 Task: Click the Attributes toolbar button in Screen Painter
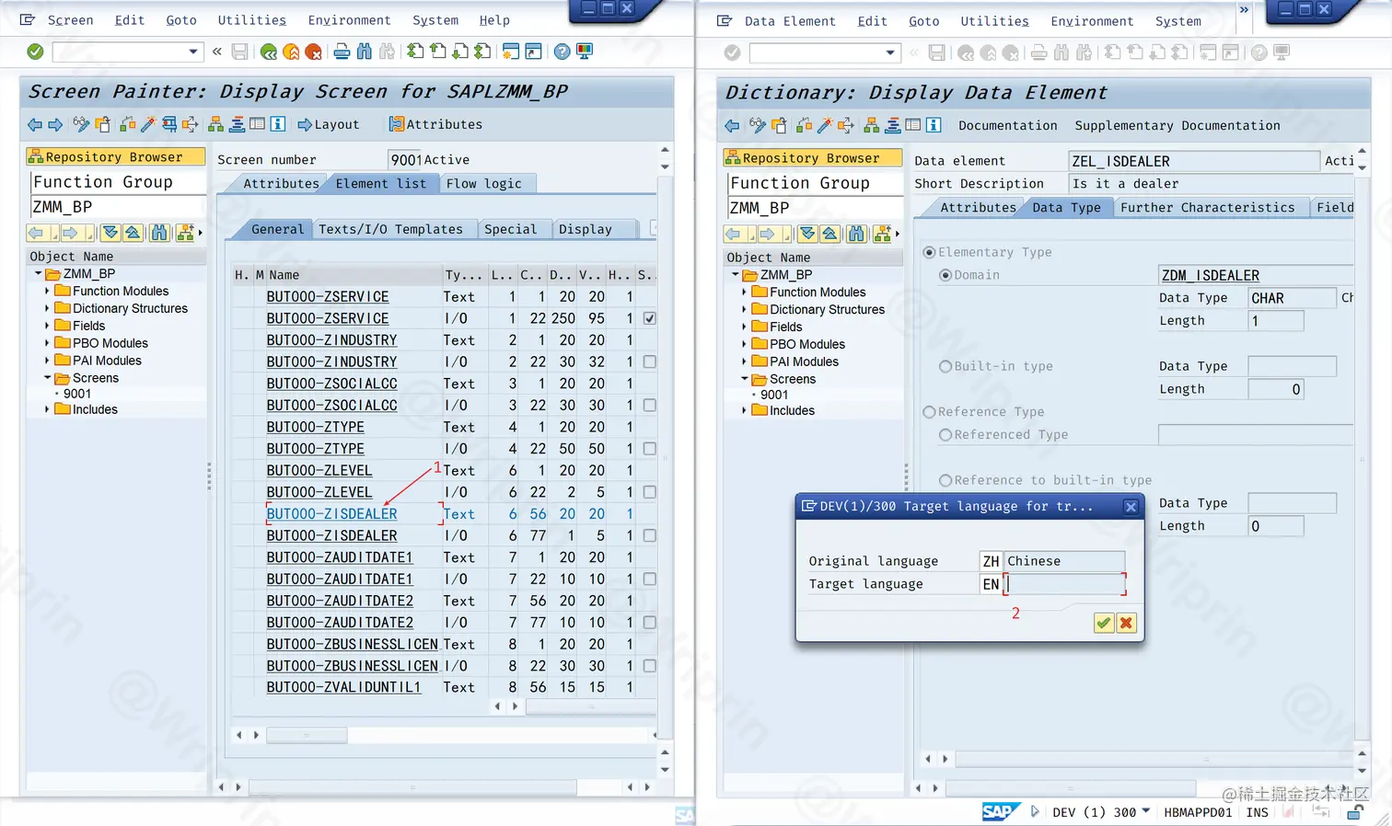435,124
